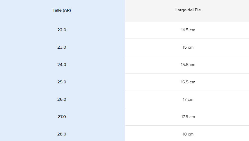The image size is (249, 141).
Task: Select size 25.0 cell
Action: [62, 82]
